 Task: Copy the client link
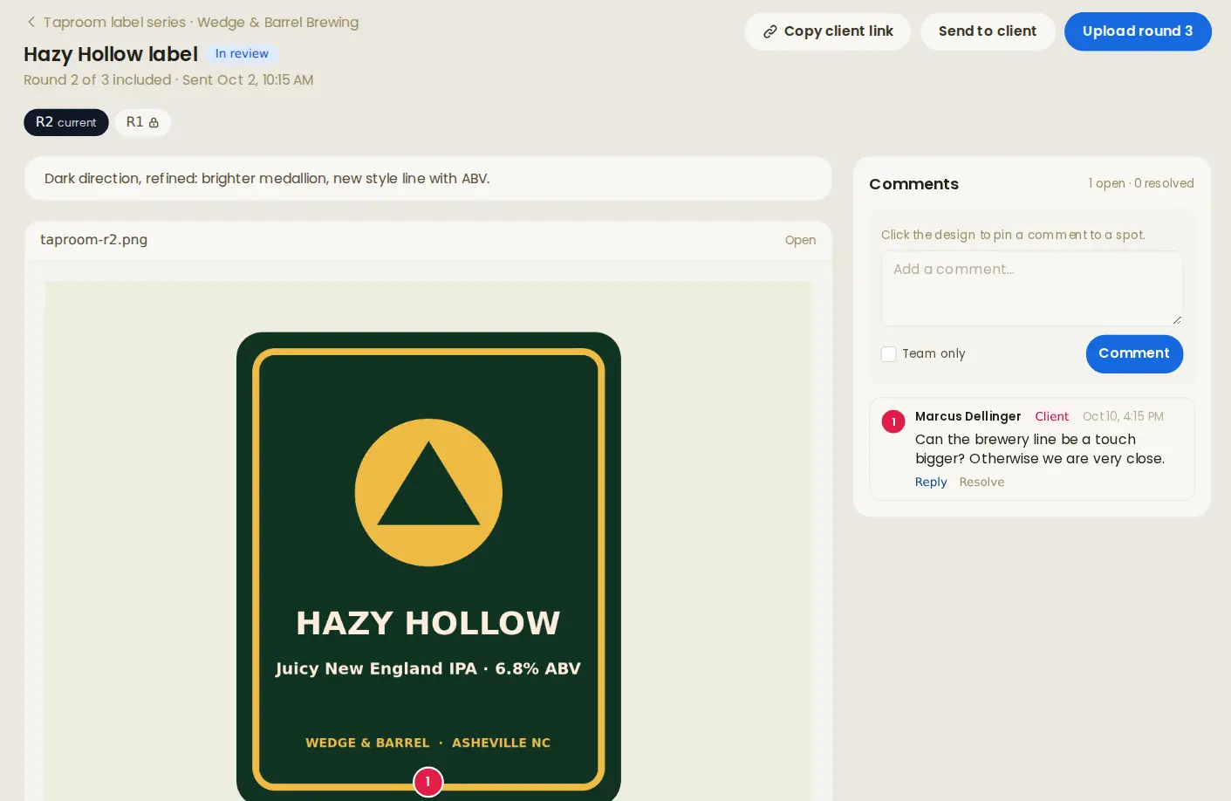pos(828,31)
